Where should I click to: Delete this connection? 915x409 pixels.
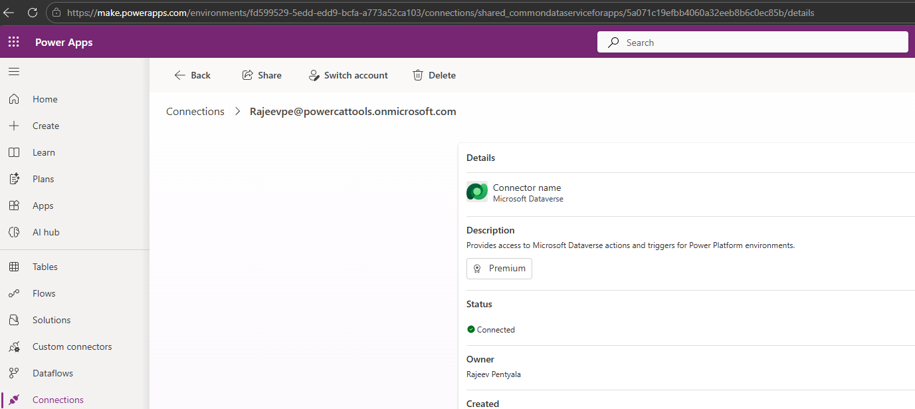tap(434, 75)
